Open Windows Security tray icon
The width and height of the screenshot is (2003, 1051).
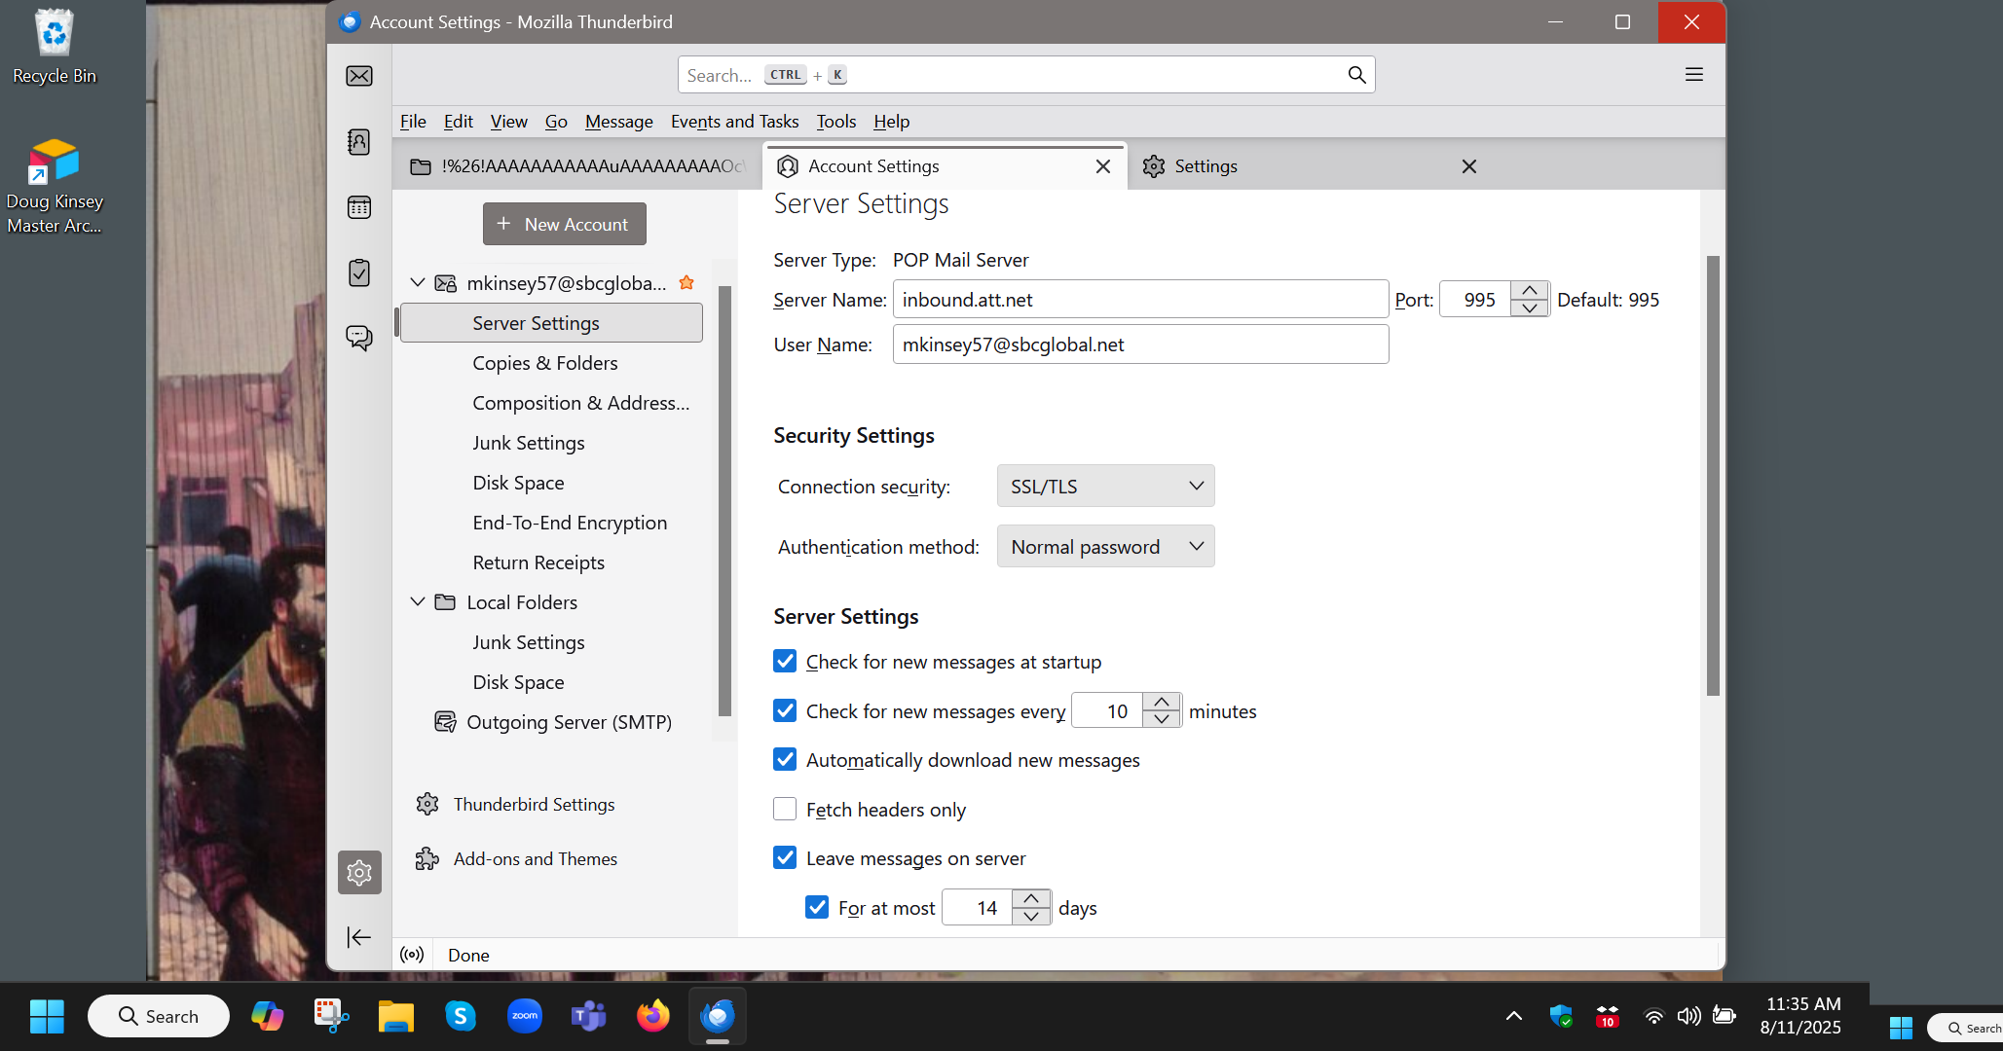click(1561, 1016)
